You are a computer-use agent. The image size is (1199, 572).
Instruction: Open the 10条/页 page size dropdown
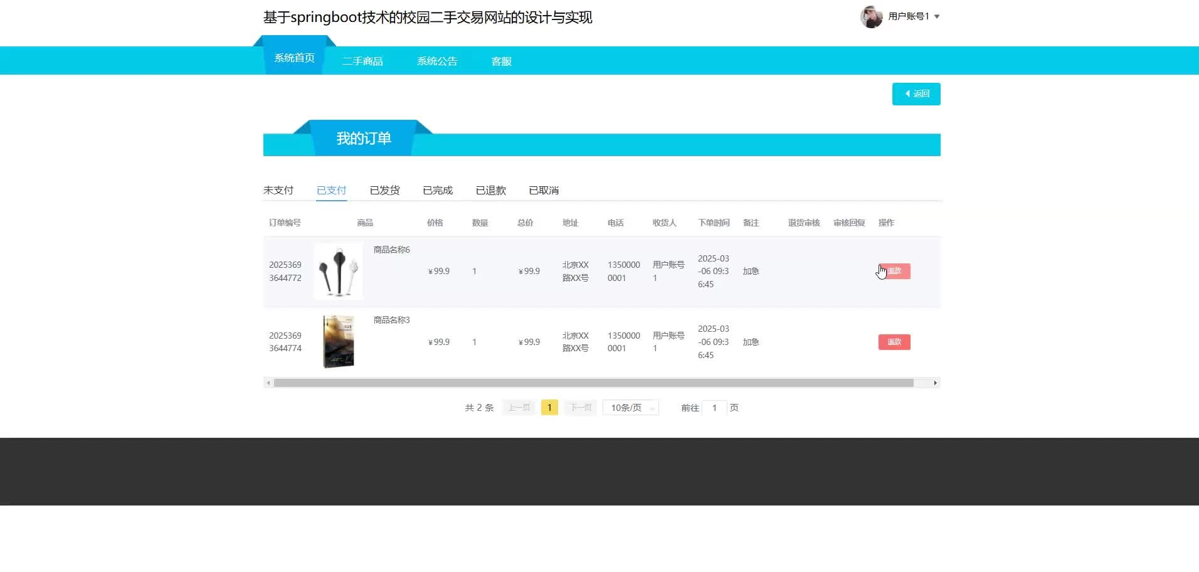pyautogui.click(x=631, y=408)
